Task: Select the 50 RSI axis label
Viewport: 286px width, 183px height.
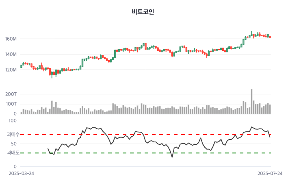Action: click(13, 144)
